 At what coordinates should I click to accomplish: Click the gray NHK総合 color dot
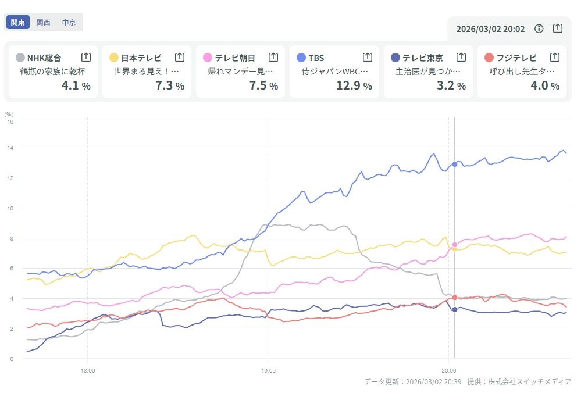click(20, 58)
